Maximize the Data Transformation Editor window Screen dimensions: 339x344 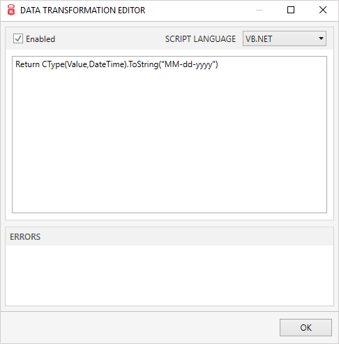point(291,10)
